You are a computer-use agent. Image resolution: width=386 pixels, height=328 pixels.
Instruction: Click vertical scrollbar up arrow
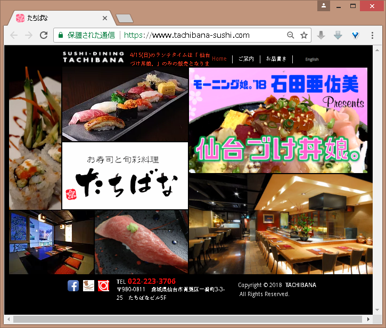pos(377,50)
